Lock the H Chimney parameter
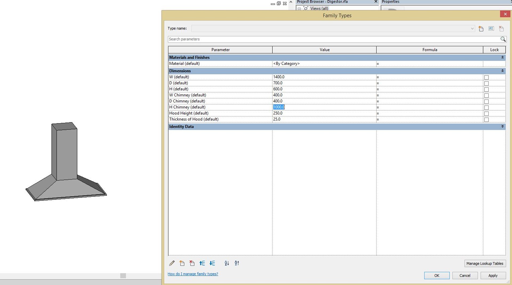The image size is (512, 285). tap(486, 108)
